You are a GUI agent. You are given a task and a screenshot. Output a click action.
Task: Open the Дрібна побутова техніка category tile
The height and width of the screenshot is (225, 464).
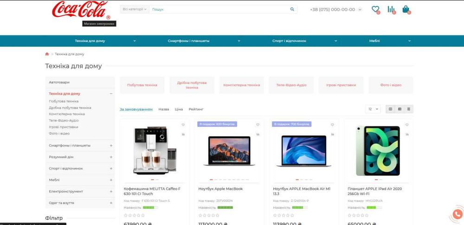coord(192,85)
